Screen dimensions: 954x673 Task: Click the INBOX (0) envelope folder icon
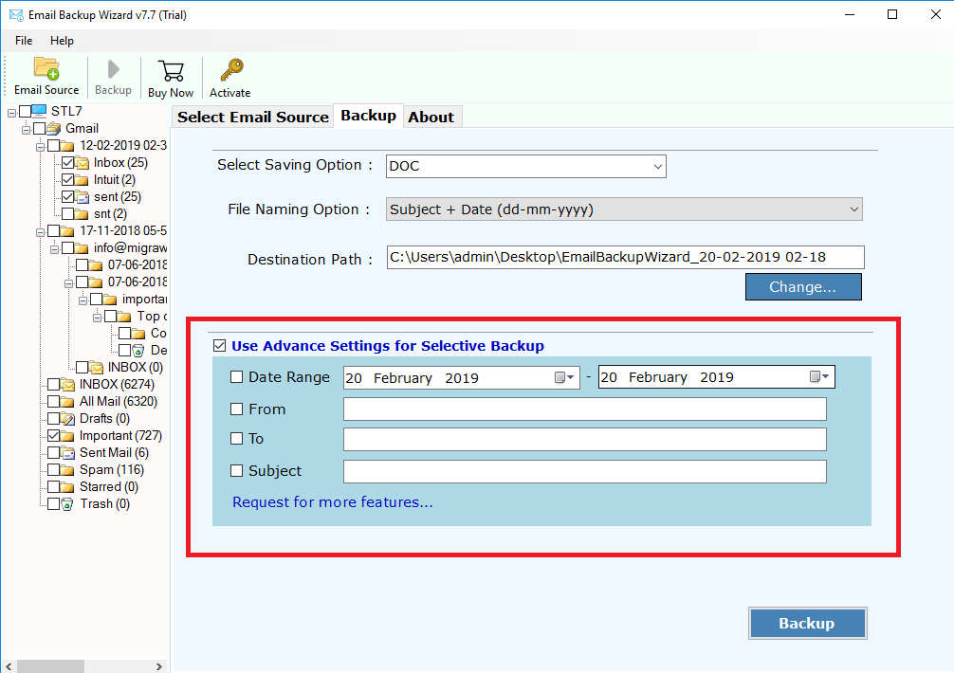pos(96,368)
